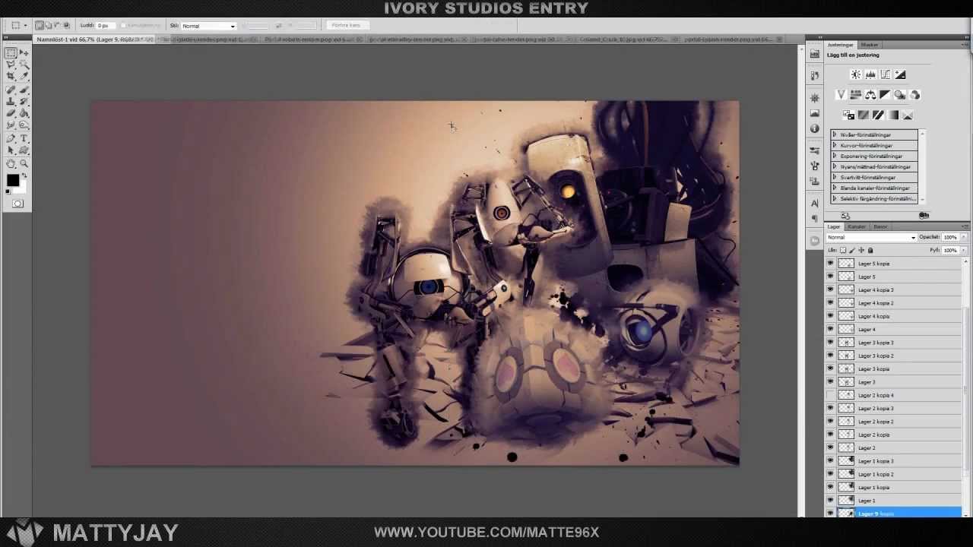Show the hidden Lager 2 kopia 4 layer

tap(830, 395)
